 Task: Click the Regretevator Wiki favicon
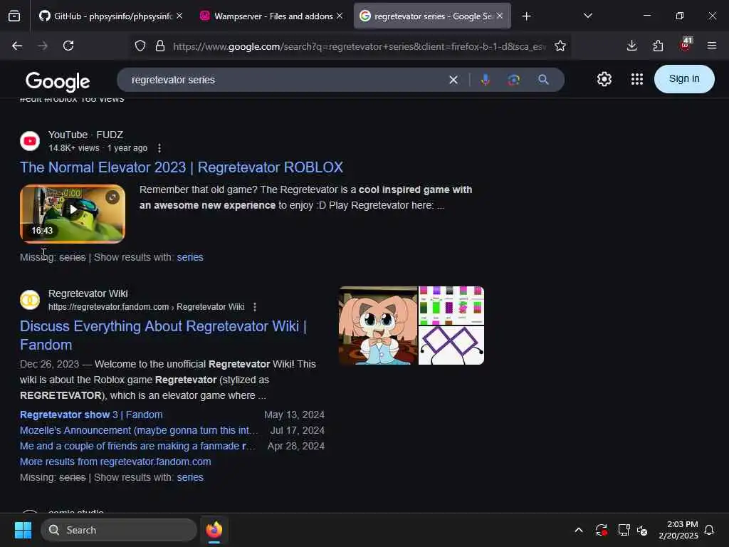(x=30, y=300)
